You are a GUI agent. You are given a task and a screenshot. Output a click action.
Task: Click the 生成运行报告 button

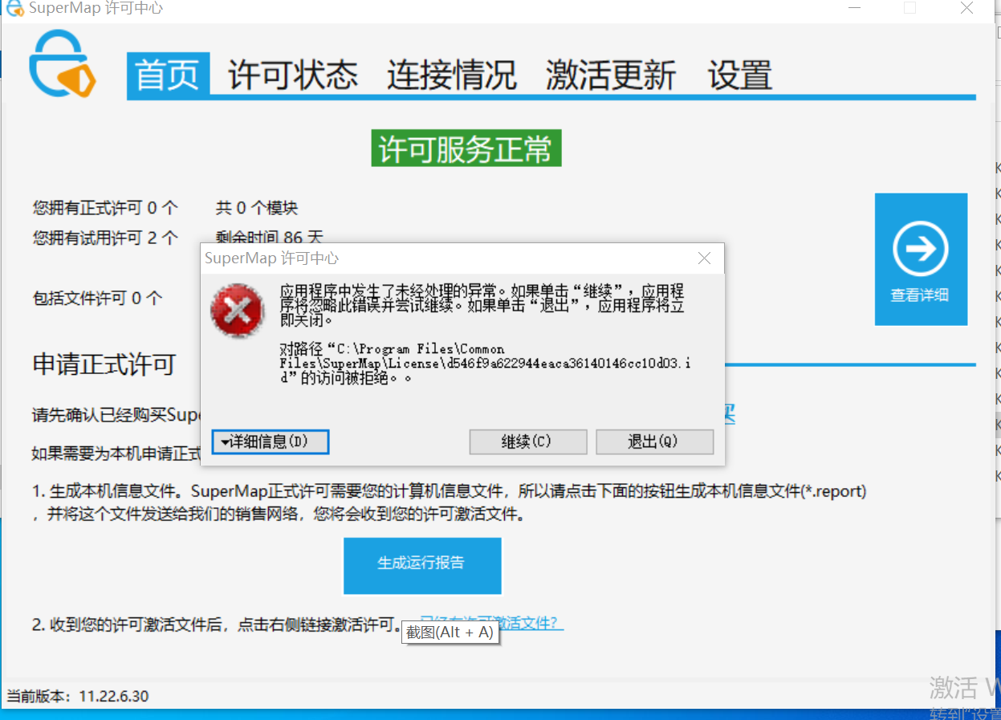[422, 565]
